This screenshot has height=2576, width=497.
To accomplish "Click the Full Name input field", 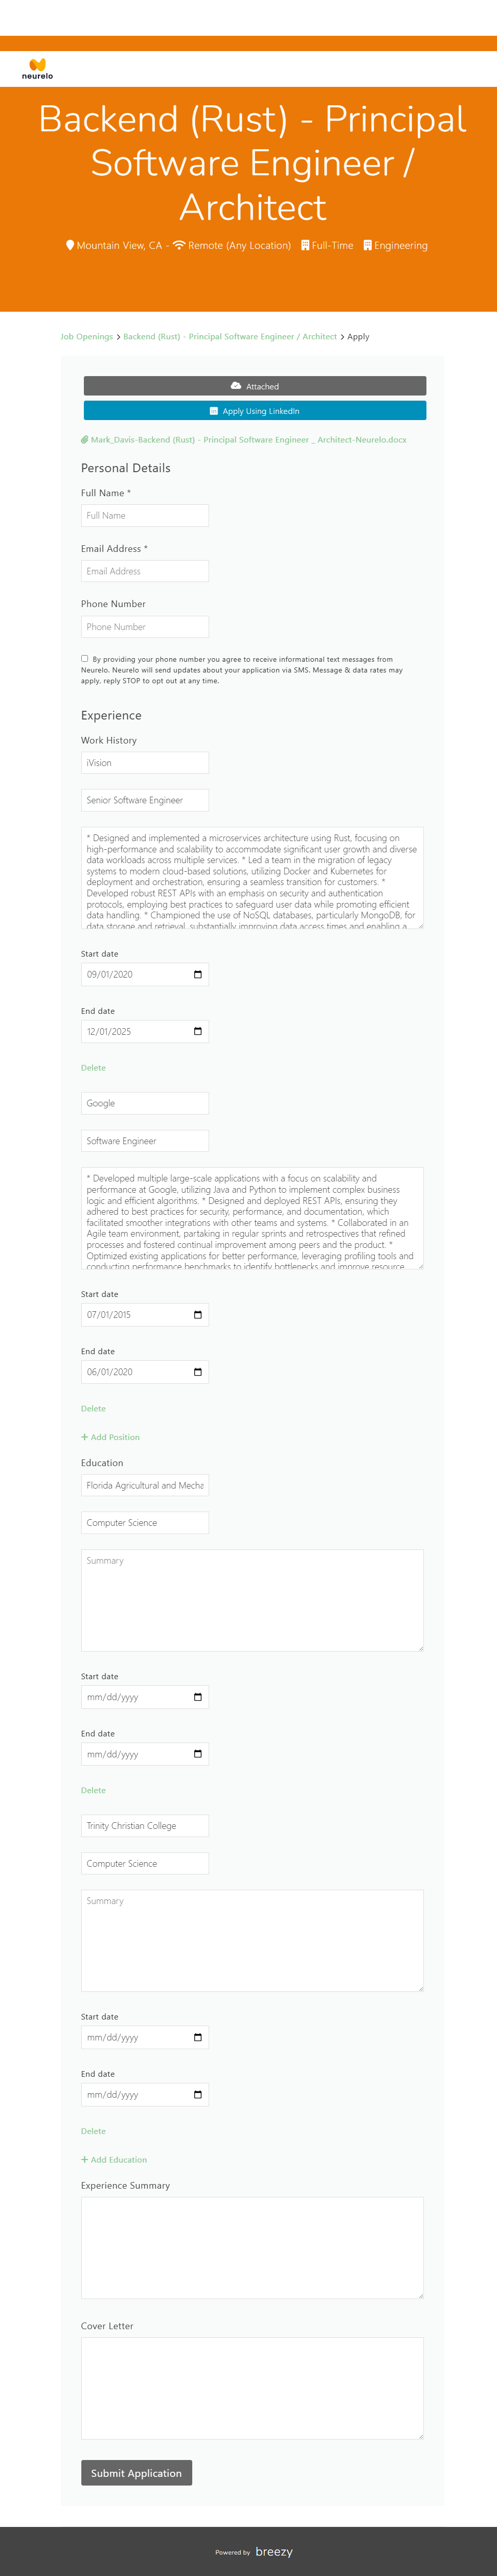I will coord(145,516).
